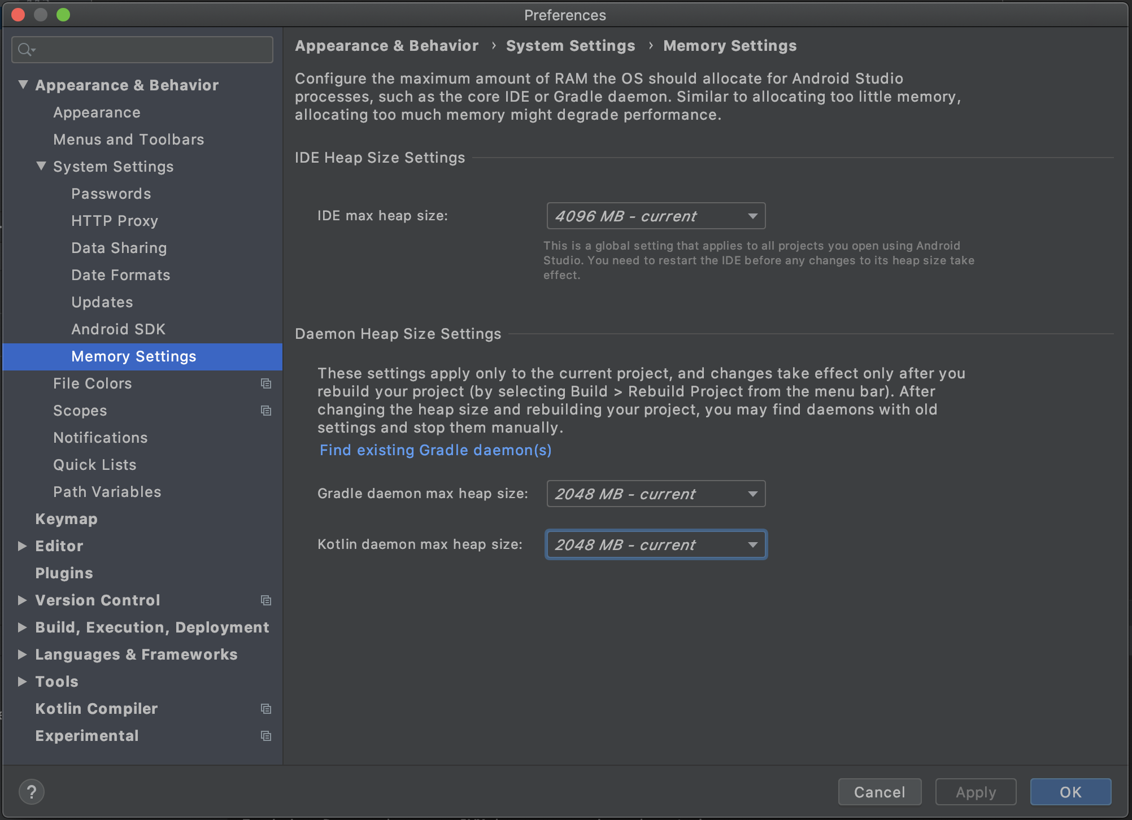Open Kotlin daemon max heap size dropdown
This screenshot has height=820, width=1132.
(x=656, y=544)
